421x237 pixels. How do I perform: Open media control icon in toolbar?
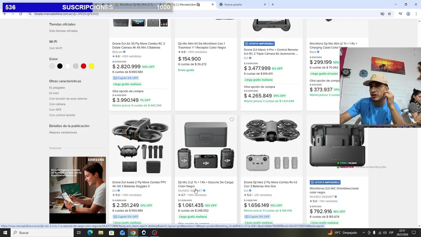(x=400, y=14)
